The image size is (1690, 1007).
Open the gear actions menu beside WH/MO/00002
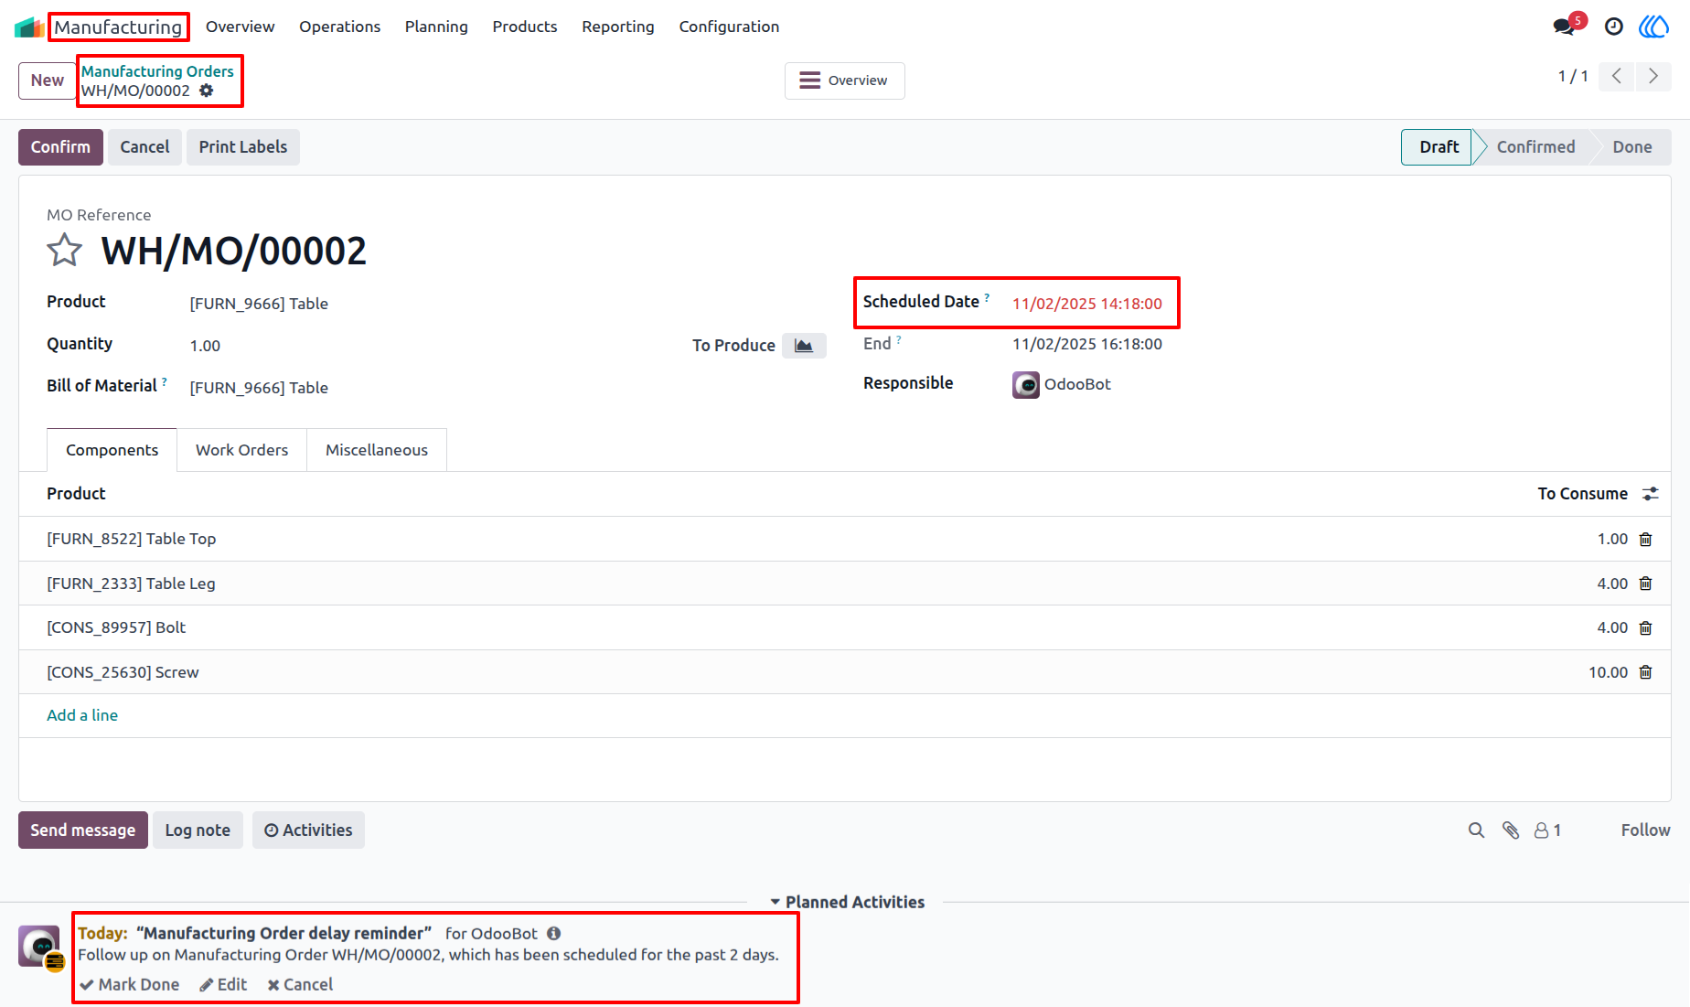point(207,91)
